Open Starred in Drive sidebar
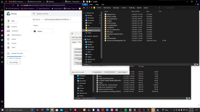 [x=14, y=43]
